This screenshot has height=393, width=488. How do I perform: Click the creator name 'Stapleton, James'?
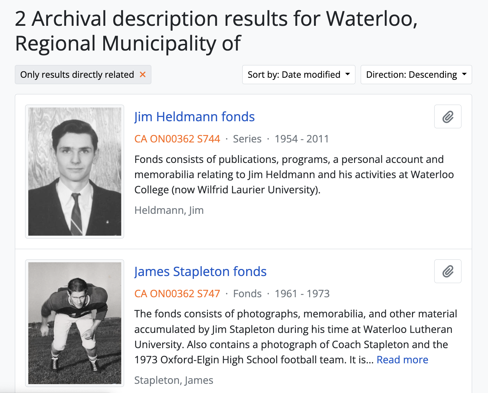[x=174, y=380]
